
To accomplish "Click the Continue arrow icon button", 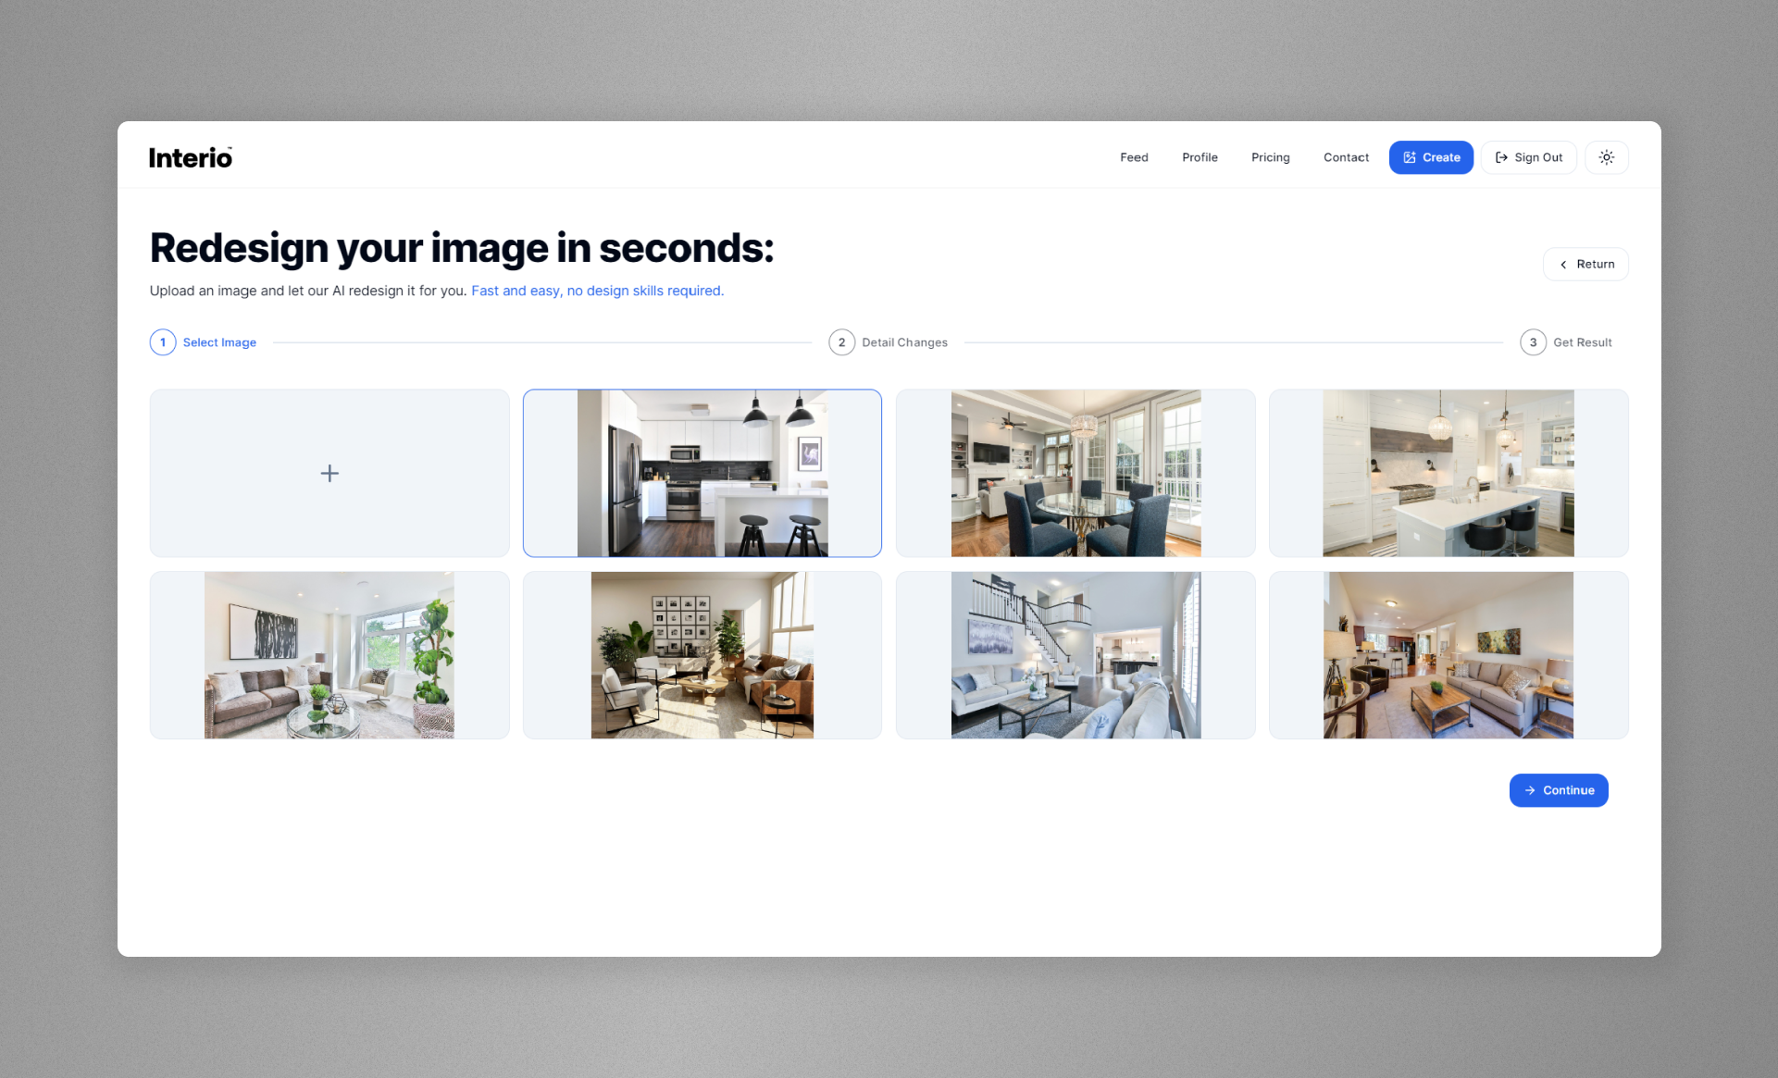I will point(1529,790).
